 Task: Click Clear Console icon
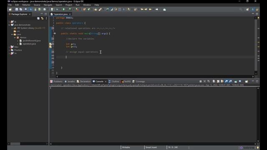(x=214, y=82)
